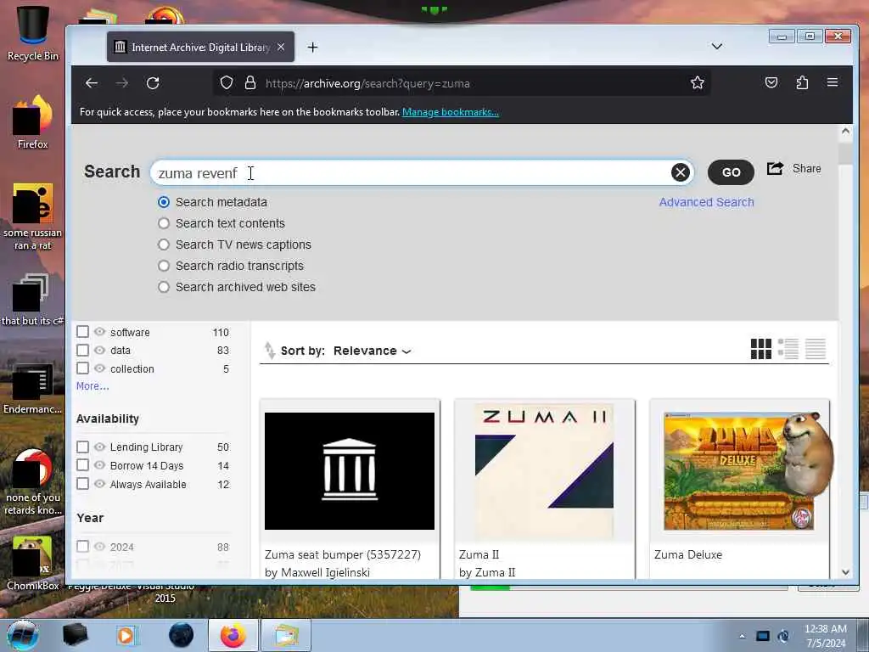Viewport: 869px width, 652px height.
Task: Open the Zuma Deluxe result title
Action: pos(687,554)
